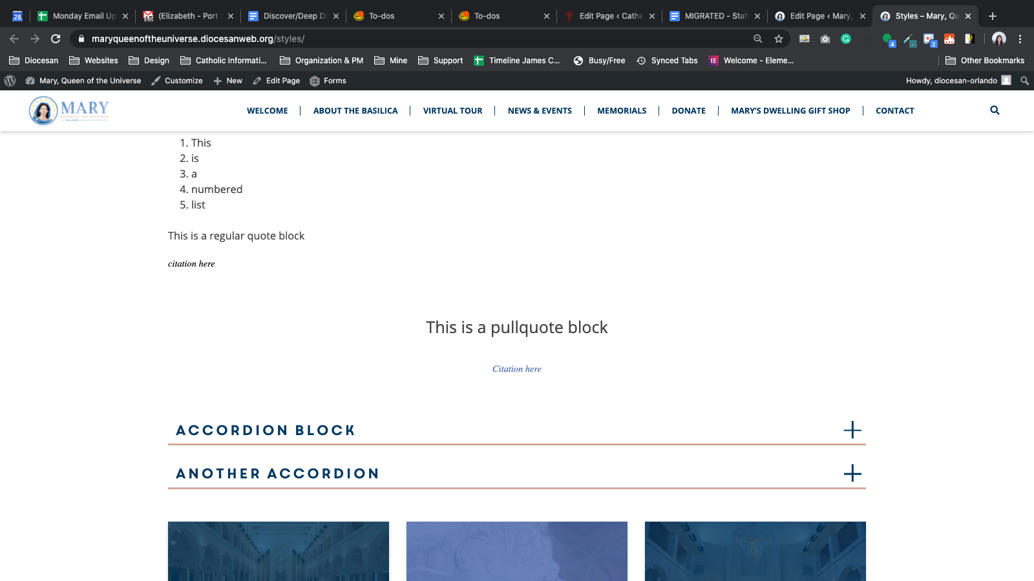The height and width of the screenshot is (581, 1034).
Task: Switch to the MIGRATED - Staff tab
Action: pyautogui.click(x=715, y=16)
